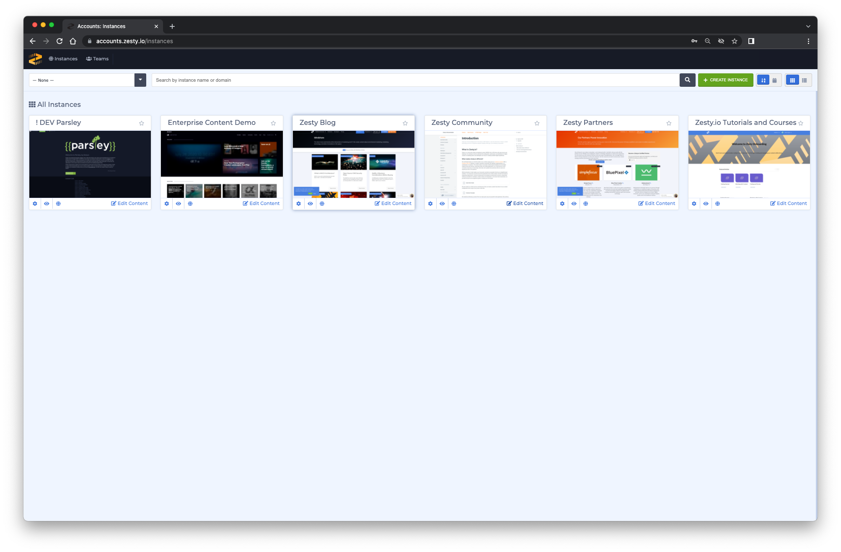Click the Zesty Blog instance thumbnail
This screenshot has width=841, height=552.
(353, 163)
